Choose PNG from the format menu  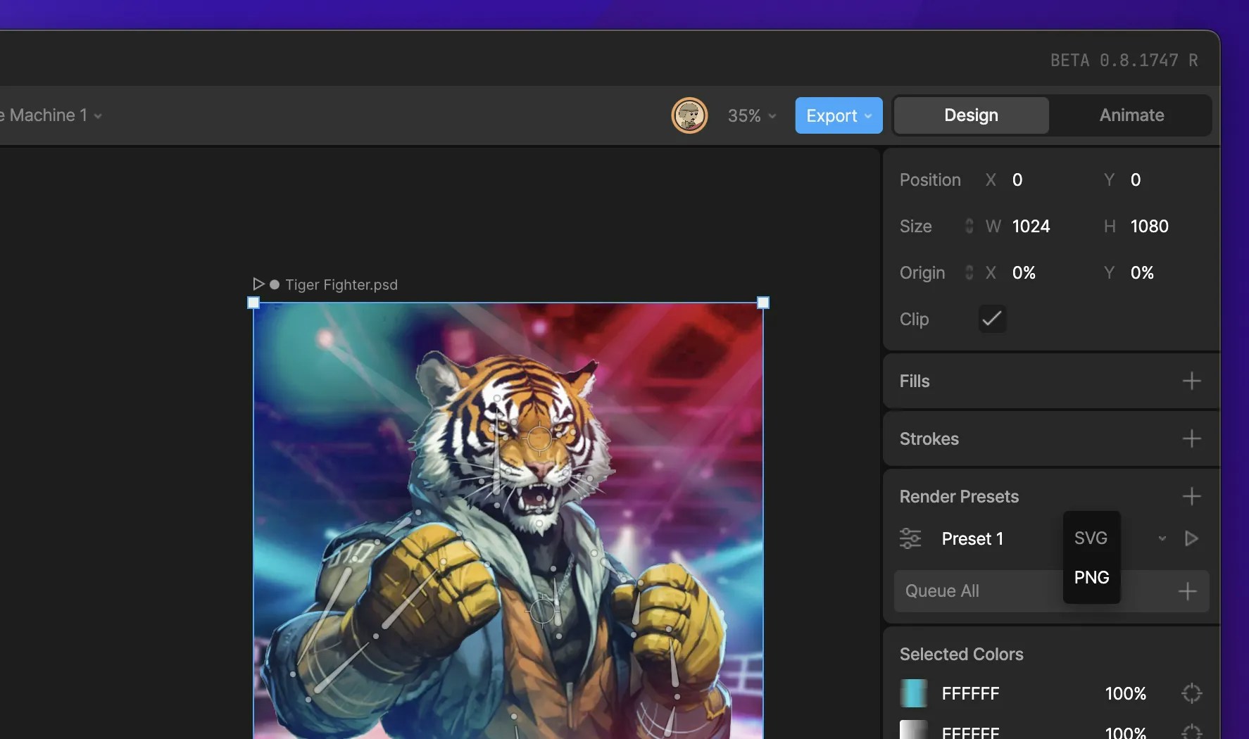pos(1091,578)
